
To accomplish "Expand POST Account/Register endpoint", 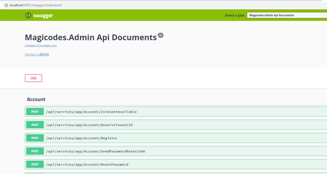I will 176,138.
